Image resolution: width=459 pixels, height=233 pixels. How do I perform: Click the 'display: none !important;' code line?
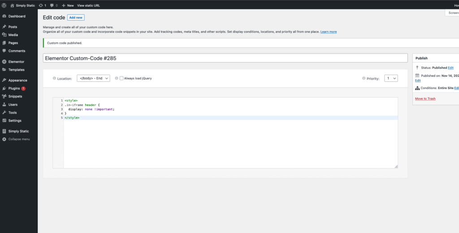point(91,109)
